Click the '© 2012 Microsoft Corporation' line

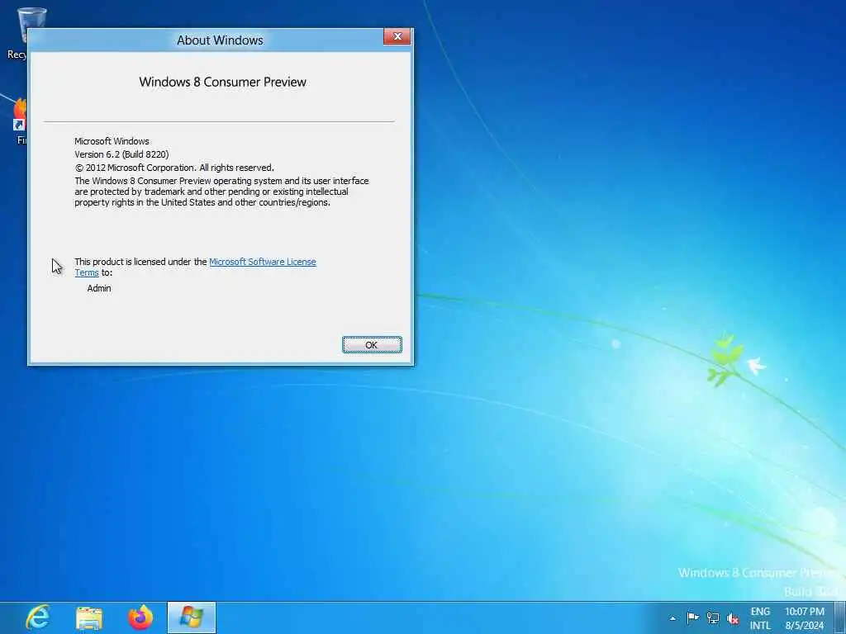[174, 168]
